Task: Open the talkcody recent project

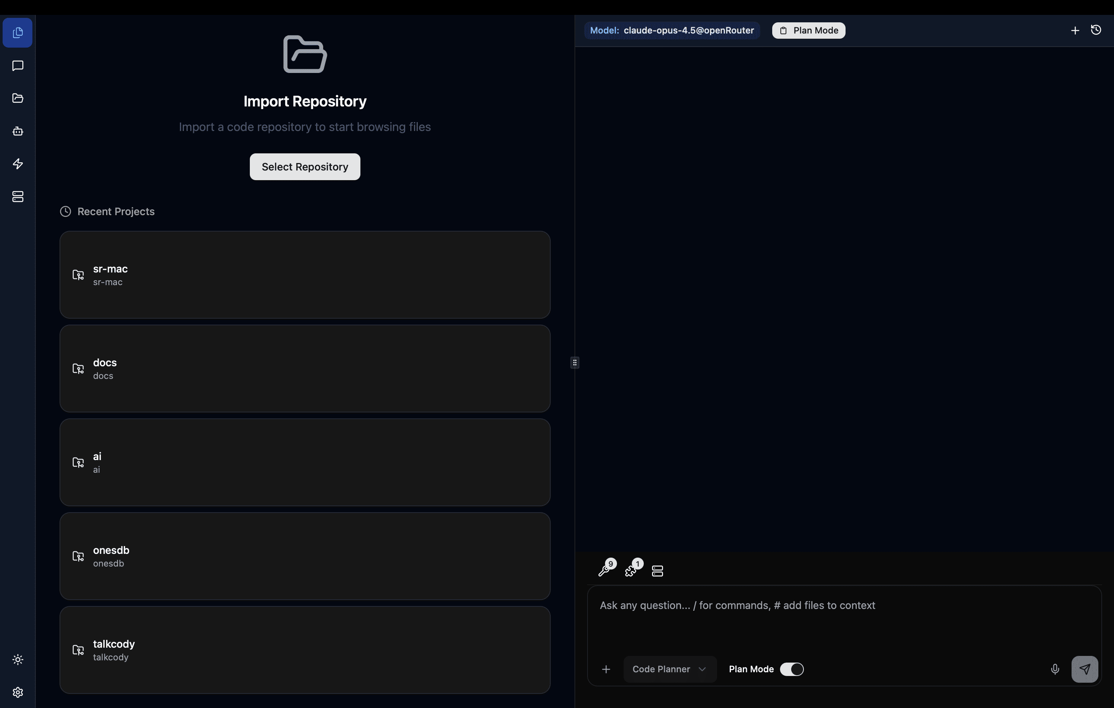Action: click(305, 650)
